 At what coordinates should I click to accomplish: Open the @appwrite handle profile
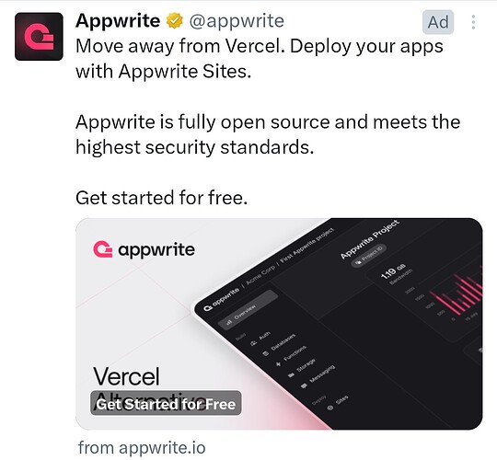(x=237, y=21)
